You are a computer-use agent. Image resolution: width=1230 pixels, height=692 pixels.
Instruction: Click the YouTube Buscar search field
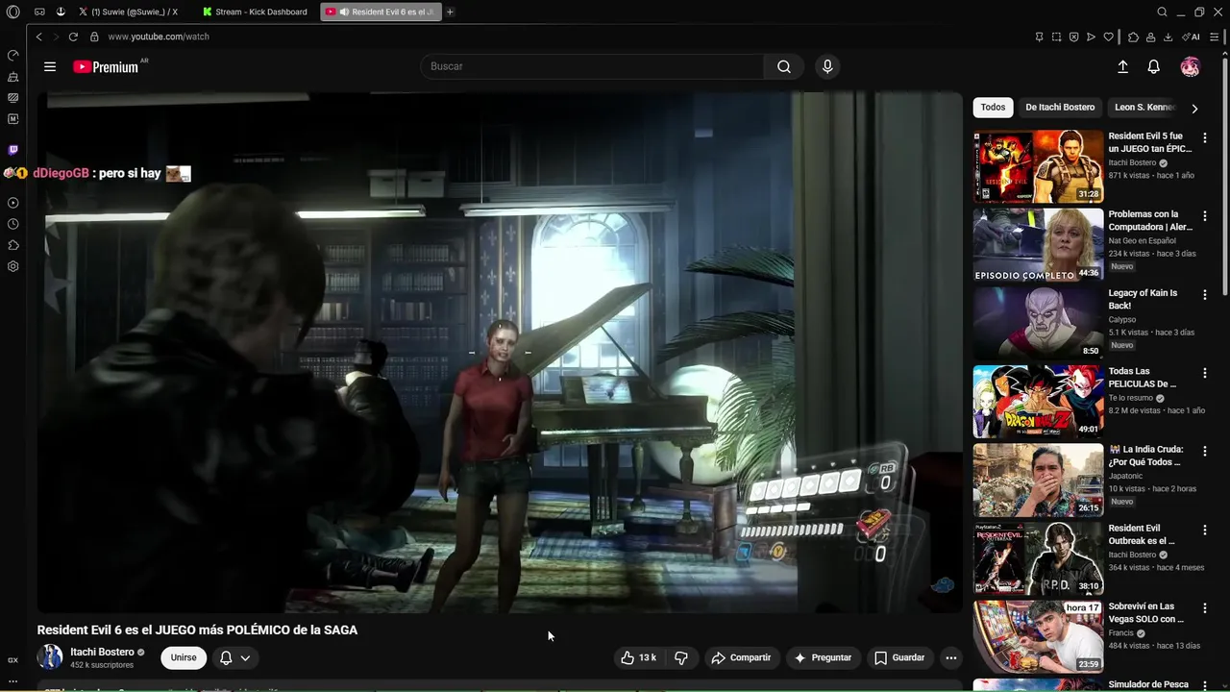[x=592, y=66]
